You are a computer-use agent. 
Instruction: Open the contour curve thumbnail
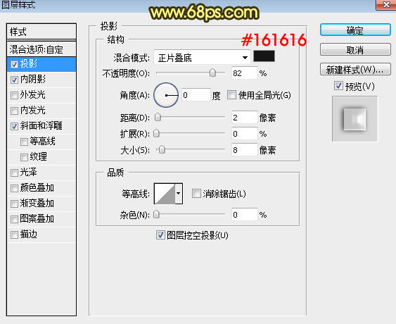coord(165,194)
